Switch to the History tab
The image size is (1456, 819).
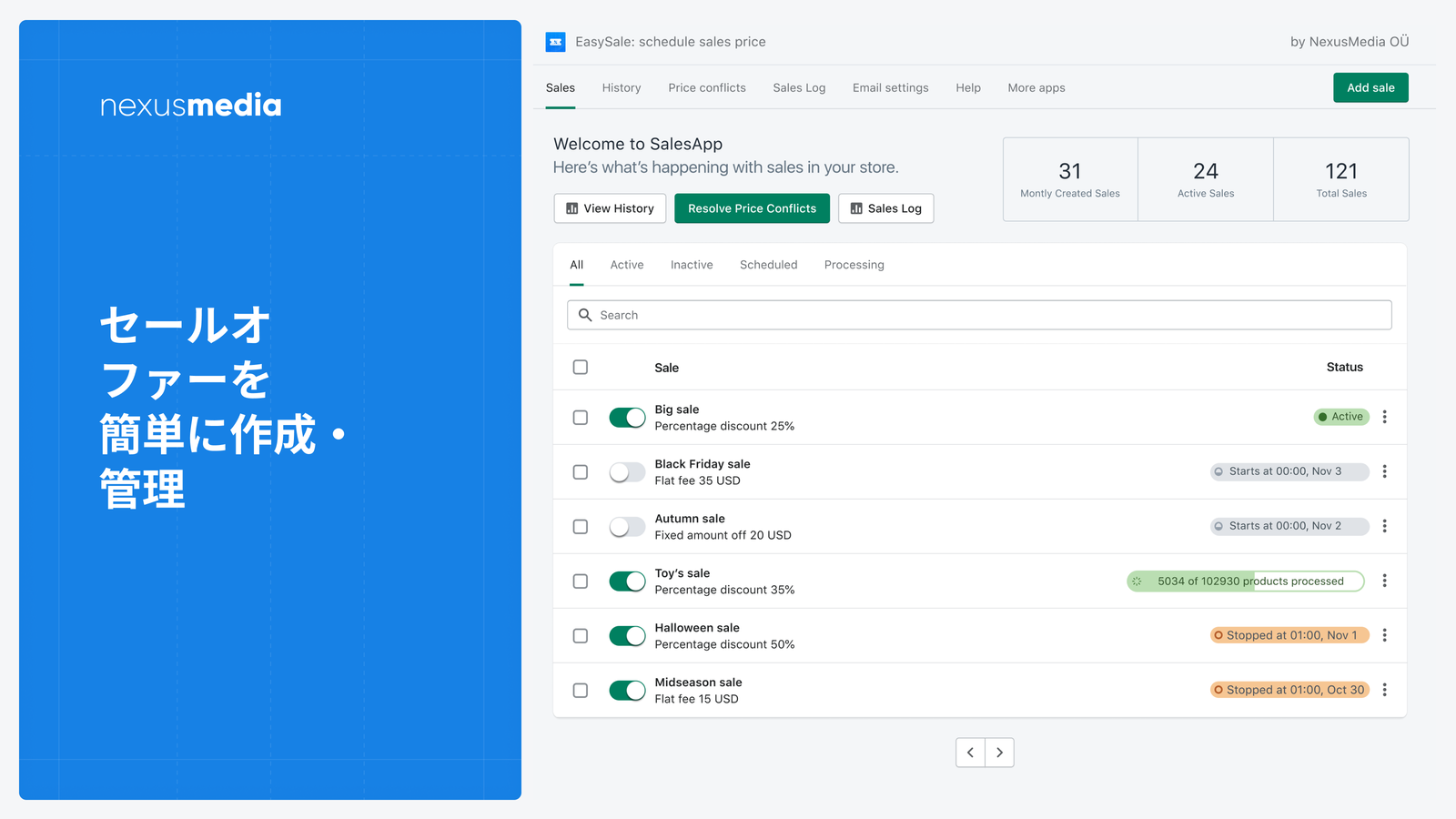pos(622,88)
